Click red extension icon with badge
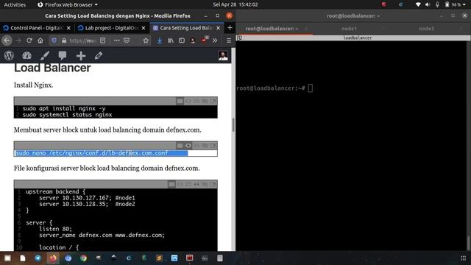Image resolution: width=471 pixels, height=265 pixels. point(205,40)
